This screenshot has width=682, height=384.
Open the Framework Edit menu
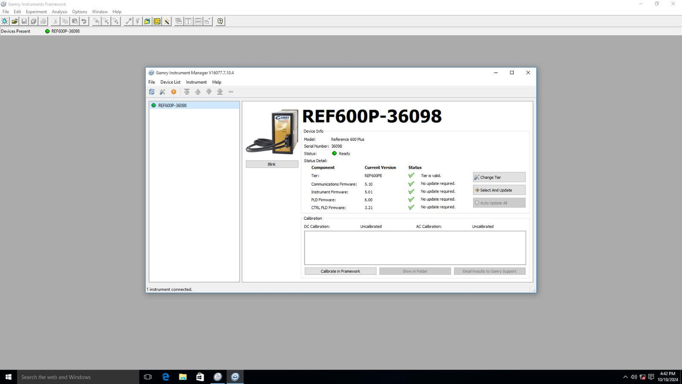click(17, 12)
